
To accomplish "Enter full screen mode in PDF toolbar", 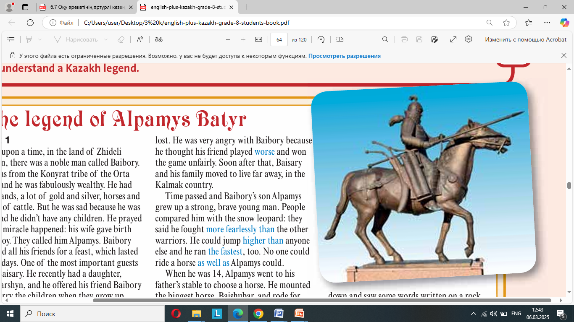I will coord(453,39).
